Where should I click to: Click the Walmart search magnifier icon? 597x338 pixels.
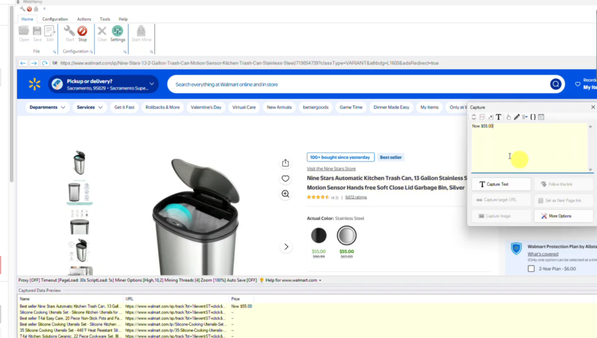pos(556,84)
